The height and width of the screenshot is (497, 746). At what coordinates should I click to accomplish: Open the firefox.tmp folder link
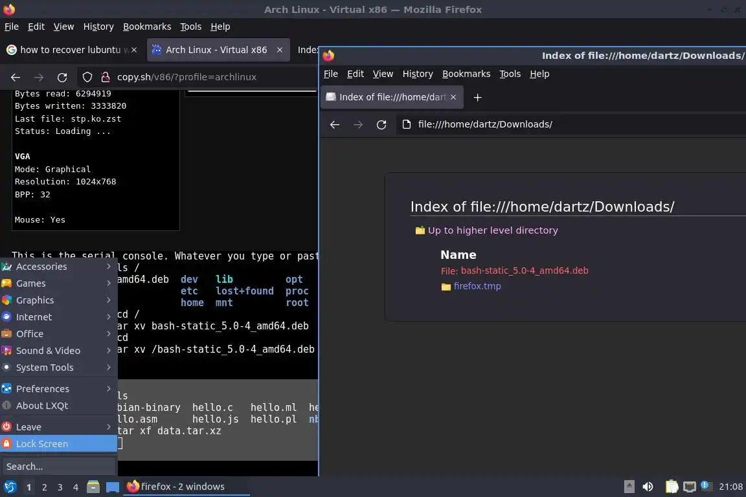[477, 286]
